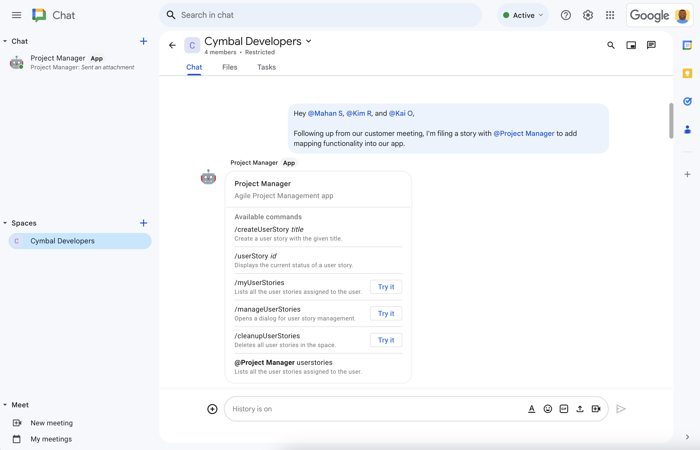The width and height of the screenshot is (700, 450).
Task: Open the video call icon
Action: pyautogui.click(x=595, y=409)
